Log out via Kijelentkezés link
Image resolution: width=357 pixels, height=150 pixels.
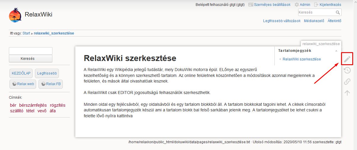330,5
